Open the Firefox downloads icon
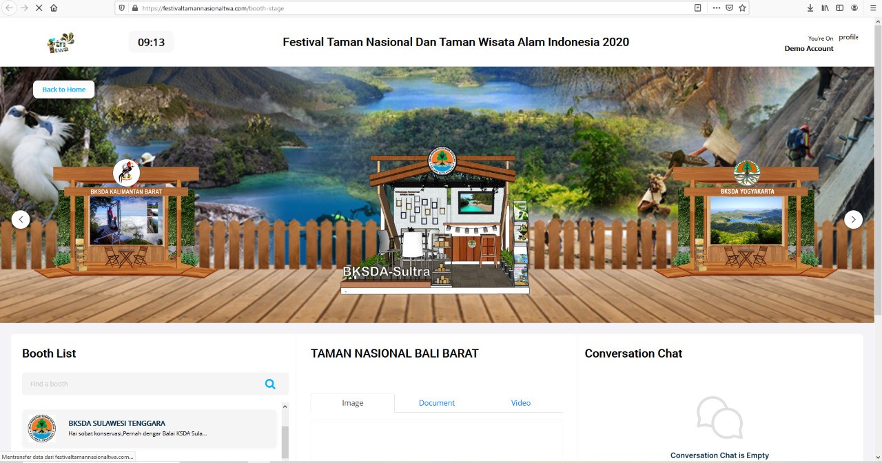 coord(810,8)
